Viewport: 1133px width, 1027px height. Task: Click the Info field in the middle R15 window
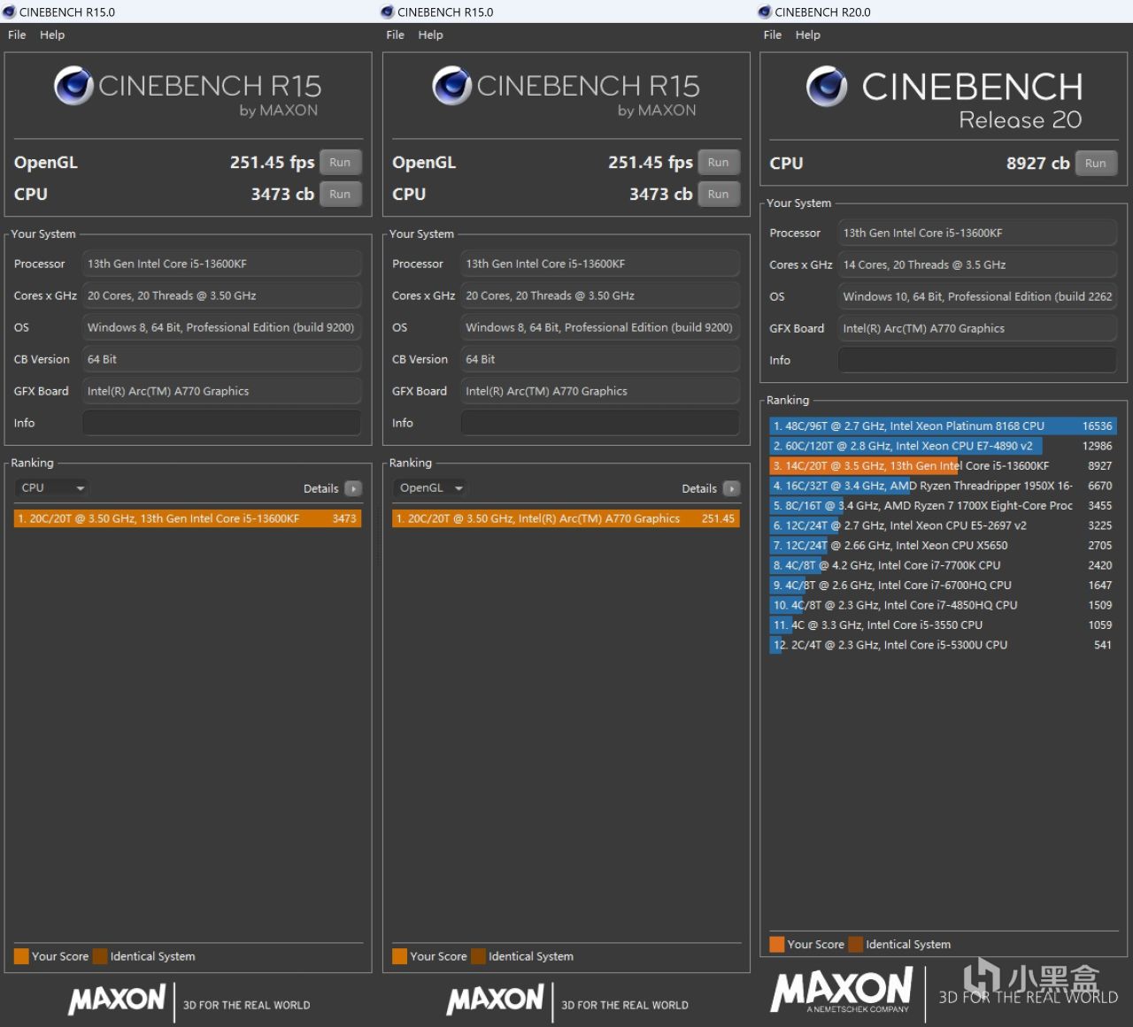click(600, 423)
